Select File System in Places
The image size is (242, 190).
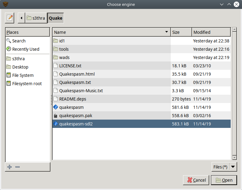click(x=28, y=75)
